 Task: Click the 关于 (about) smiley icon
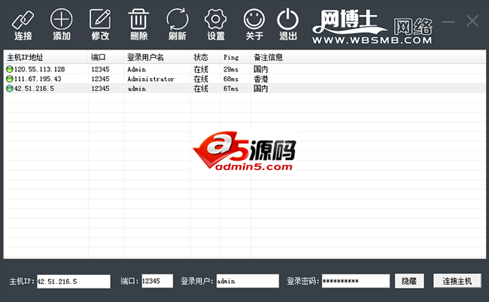point(254,20)
